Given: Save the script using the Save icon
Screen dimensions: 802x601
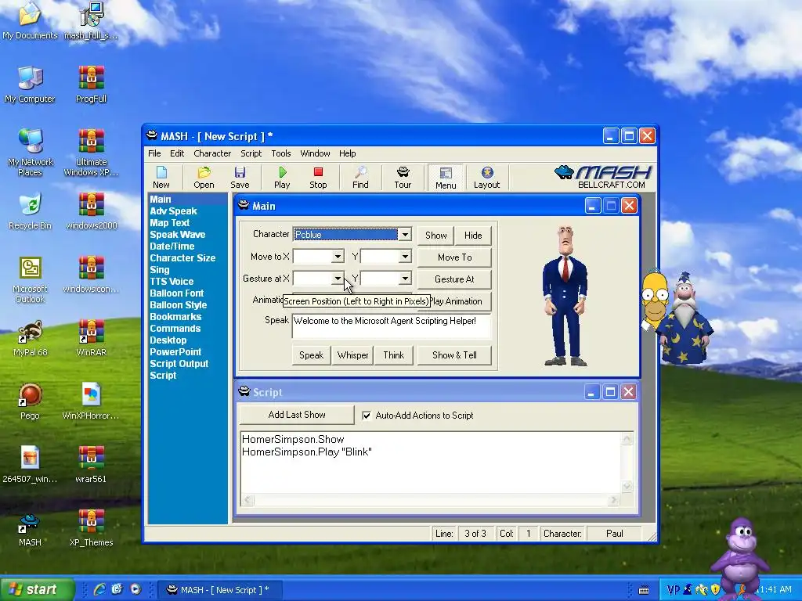Looking at the screenshot, I should pyautogui.click(x=240, y=177).
